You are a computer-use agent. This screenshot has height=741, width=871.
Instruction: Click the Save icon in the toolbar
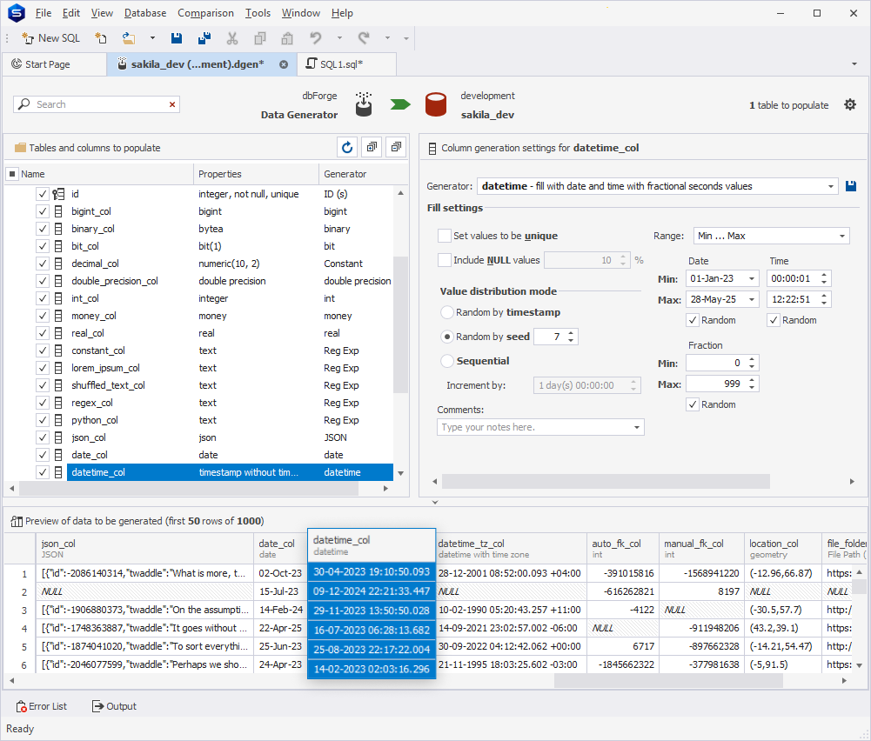click(x=177, y=38)
